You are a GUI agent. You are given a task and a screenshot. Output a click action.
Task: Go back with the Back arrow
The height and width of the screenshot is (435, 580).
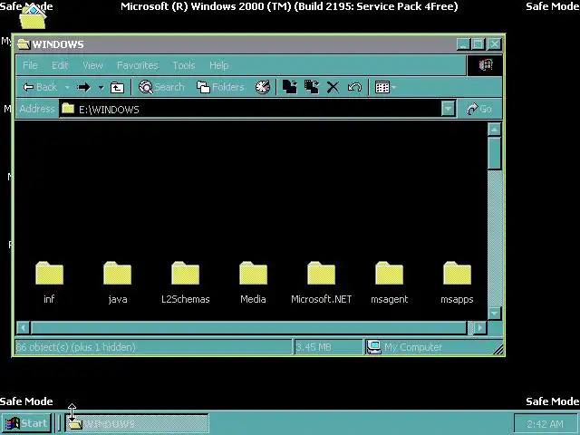coord(40,87)
